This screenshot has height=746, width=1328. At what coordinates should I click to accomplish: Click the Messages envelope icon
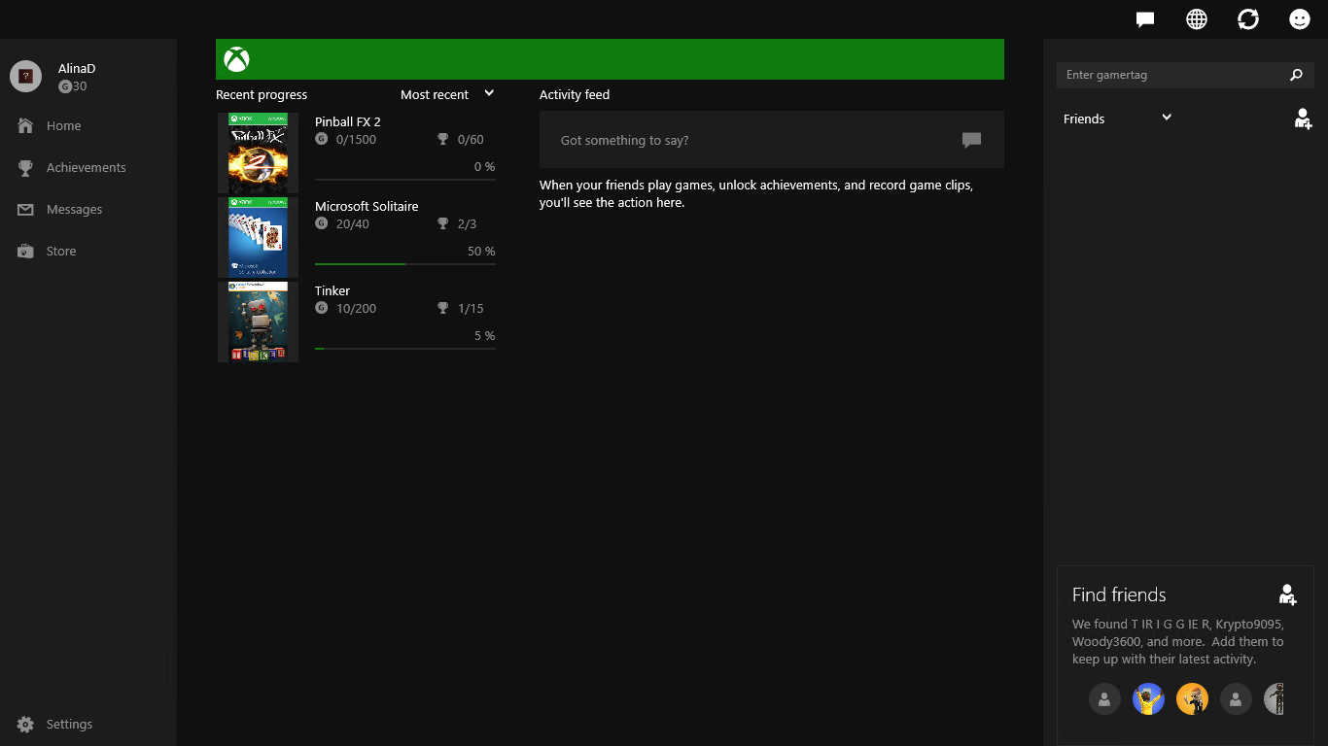click(25, 209)
